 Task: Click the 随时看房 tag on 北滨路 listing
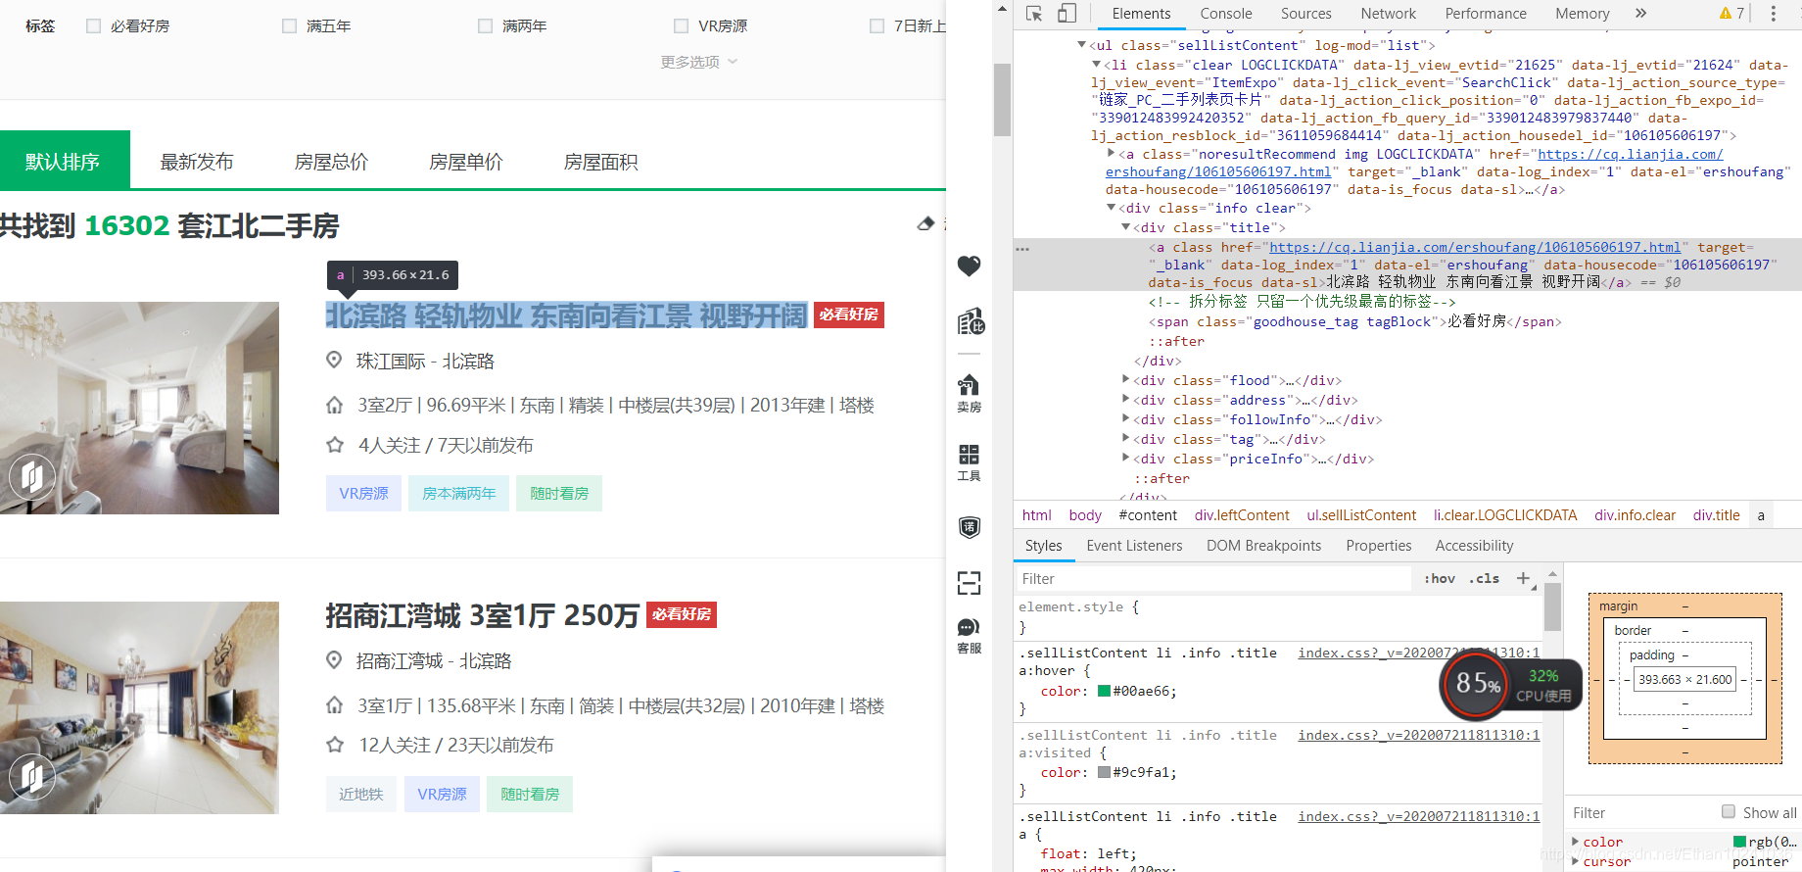559,494
